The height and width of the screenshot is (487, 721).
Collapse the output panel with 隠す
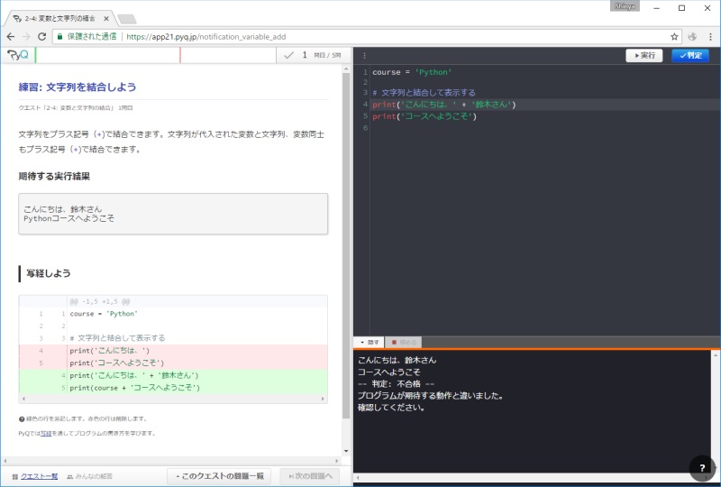tap(369, 343)
